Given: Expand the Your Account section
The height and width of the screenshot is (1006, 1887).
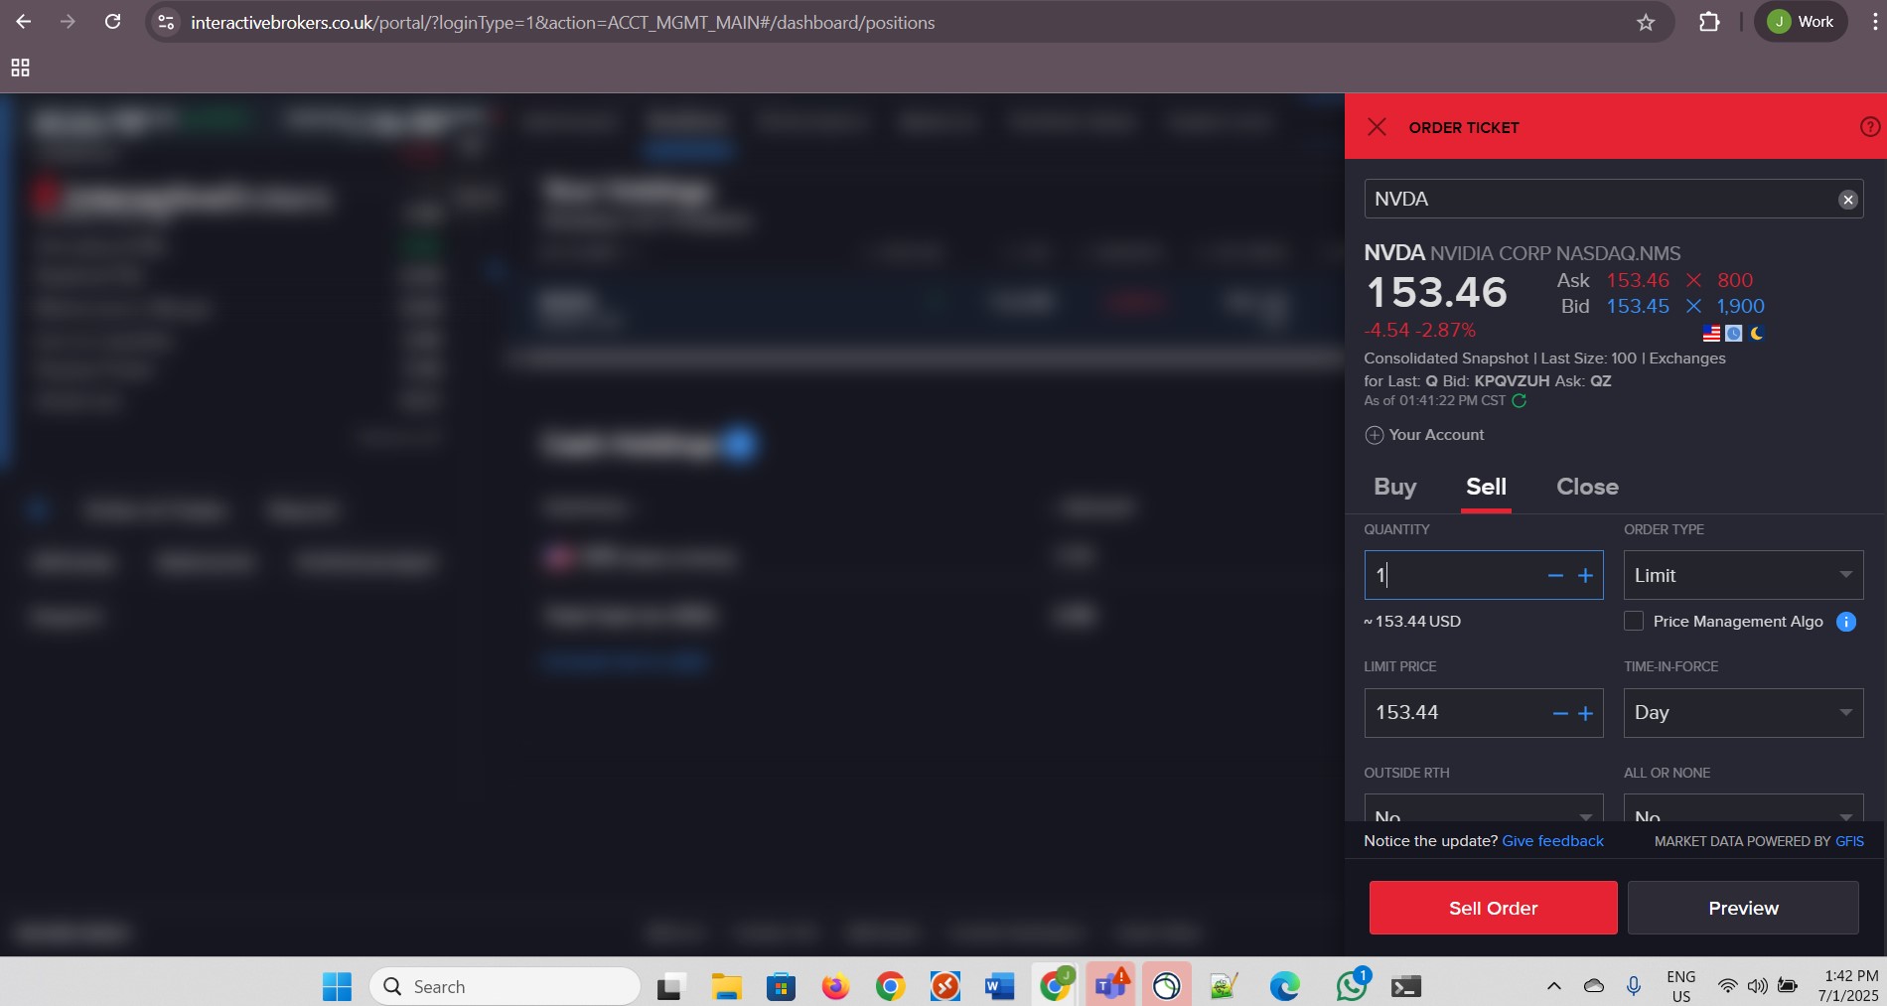Looking at the screenshot, I should click(x=1424, y=435).
